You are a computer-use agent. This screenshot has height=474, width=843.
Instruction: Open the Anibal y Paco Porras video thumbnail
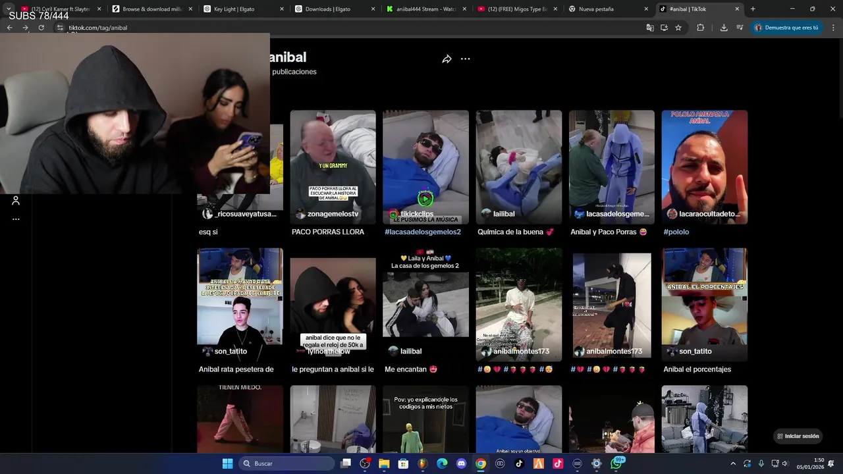click(x=612, y=167)
